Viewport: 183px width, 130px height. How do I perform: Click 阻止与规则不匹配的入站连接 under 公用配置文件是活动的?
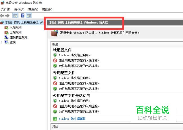(x=79, y=106)
